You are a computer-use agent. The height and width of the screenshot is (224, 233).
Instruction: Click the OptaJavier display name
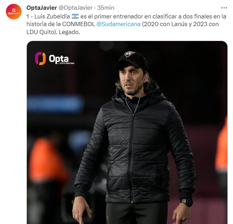[x=41, y=8]
